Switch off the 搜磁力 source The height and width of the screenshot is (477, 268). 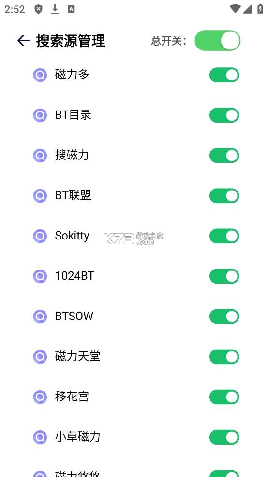click(224, 156)
